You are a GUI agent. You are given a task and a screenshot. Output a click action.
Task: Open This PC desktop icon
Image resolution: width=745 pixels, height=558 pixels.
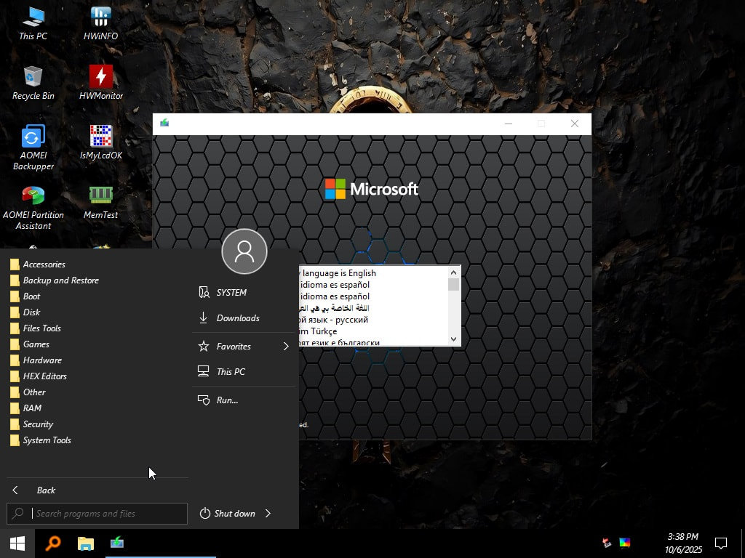coord(32,18)
